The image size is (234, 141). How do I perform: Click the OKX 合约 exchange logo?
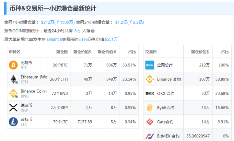(150, 93)
